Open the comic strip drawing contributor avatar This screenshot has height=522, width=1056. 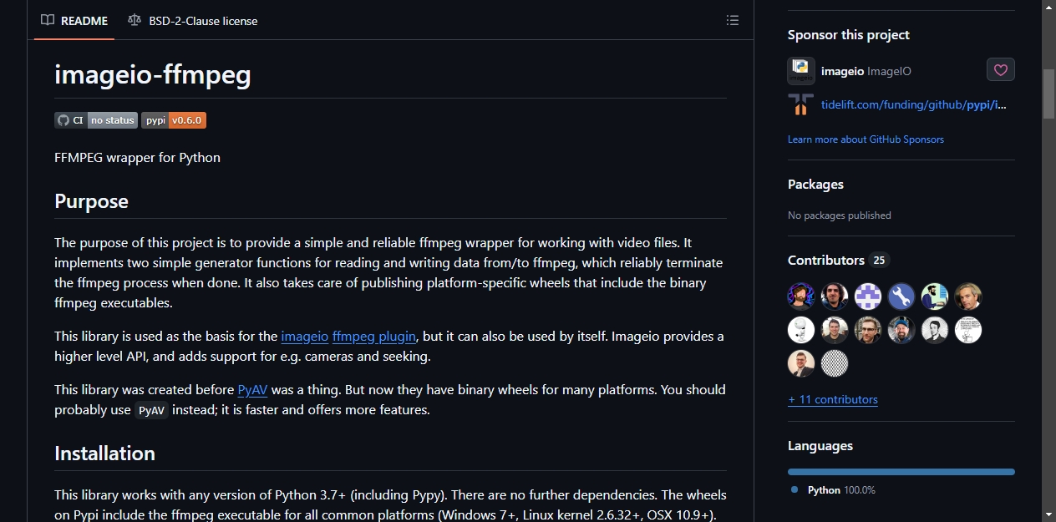click(x=968, y=330)
